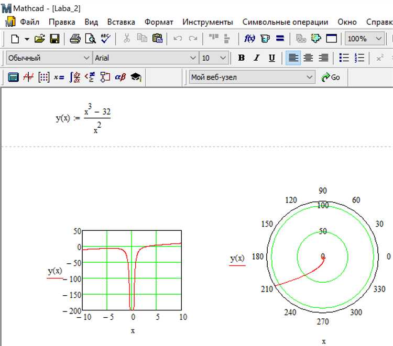The width and height of the screenshot is (393, 346).
Task: Align regions across icon
Action: point(214,38)
